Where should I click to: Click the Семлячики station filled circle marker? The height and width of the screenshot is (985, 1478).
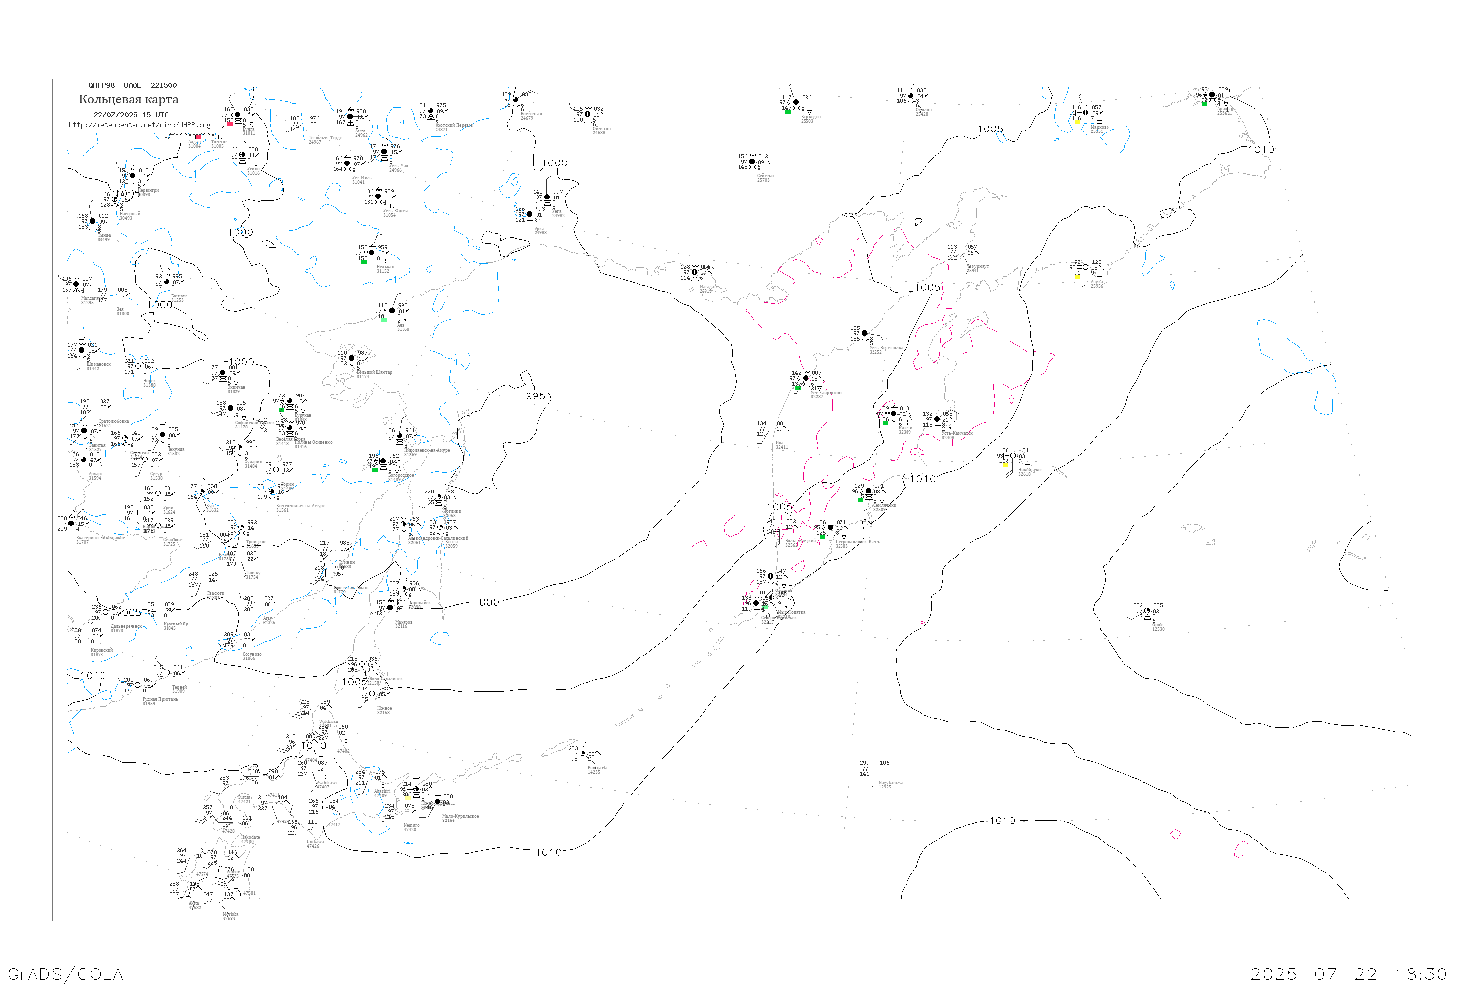[869, 491]
